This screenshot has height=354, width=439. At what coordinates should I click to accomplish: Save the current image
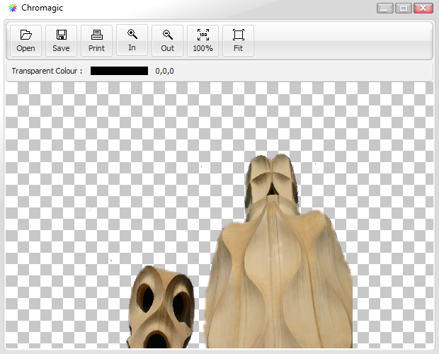tap(61, 40)
